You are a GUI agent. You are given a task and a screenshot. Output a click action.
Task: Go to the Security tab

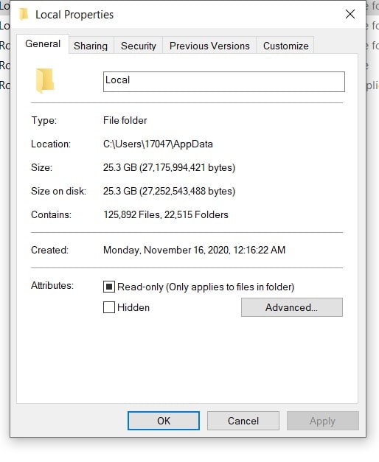click(x=139, y=46)
